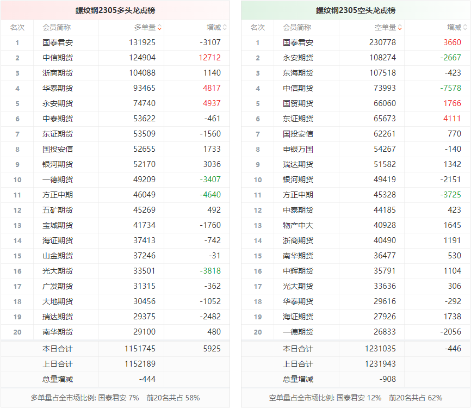The image size is (471, 408).
Task: Sort short table by 空单量 sort icon
Action: [x=400, y=27]
